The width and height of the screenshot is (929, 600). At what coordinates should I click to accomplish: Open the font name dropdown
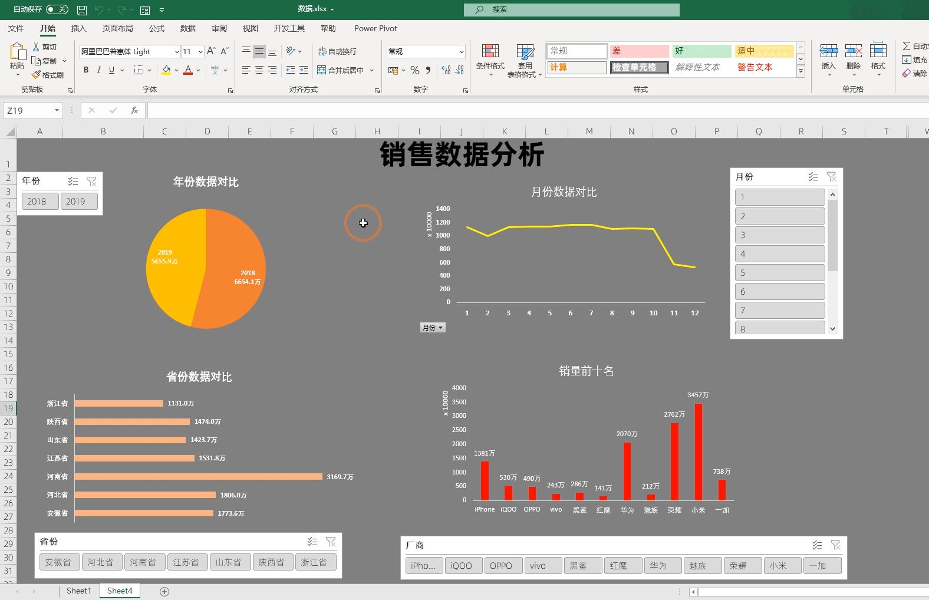177,52
